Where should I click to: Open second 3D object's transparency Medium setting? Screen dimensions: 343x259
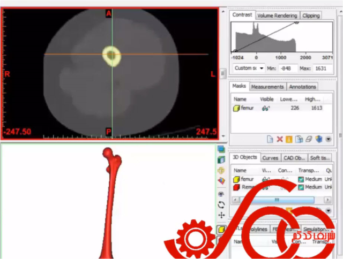coord(310,187)
